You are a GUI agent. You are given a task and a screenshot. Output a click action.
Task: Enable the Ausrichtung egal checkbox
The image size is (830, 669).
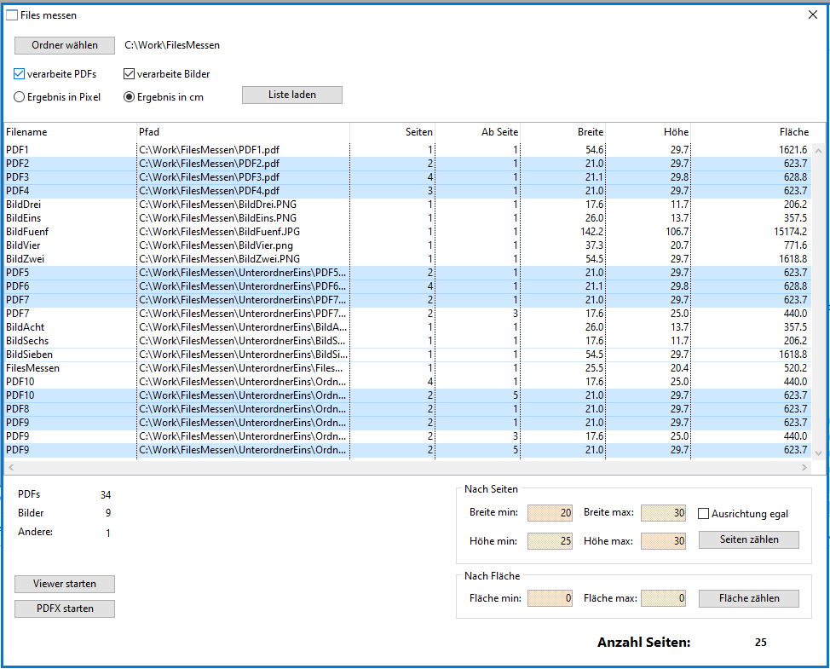(x=704, y=514)
